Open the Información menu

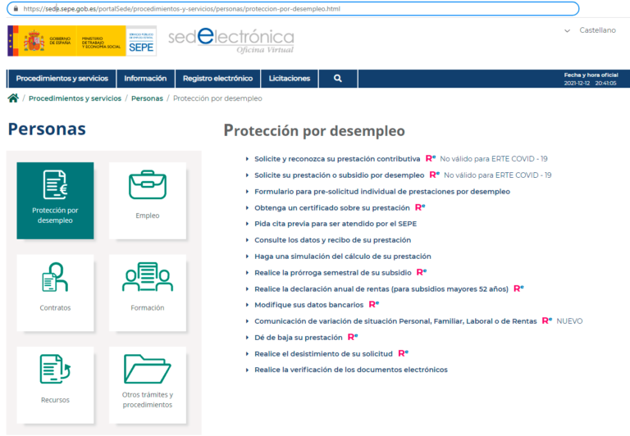pos(145,79)
